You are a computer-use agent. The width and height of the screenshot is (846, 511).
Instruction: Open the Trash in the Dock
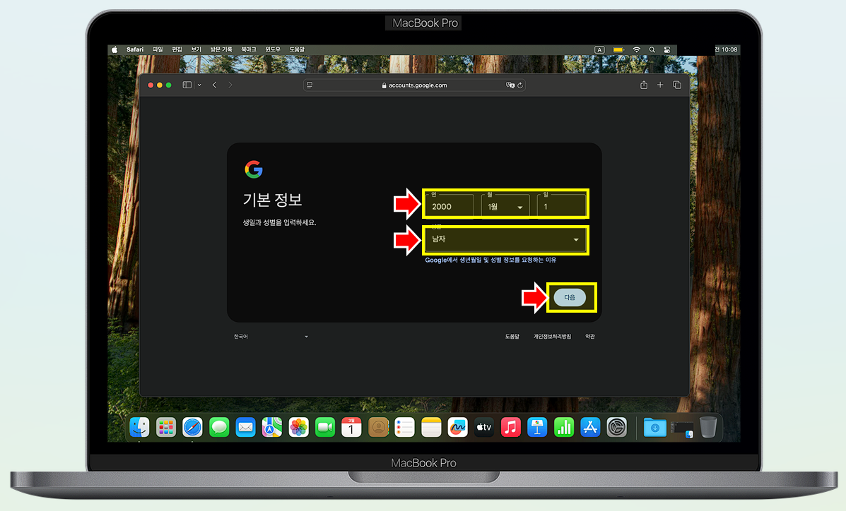point(708,428)
